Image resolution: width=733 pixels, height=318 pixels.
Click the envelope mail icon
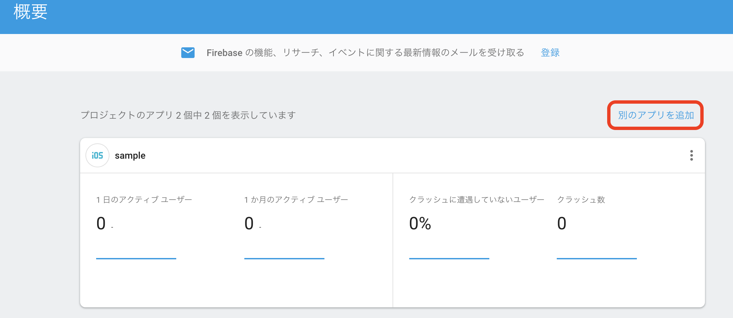(x=188, y=53)
